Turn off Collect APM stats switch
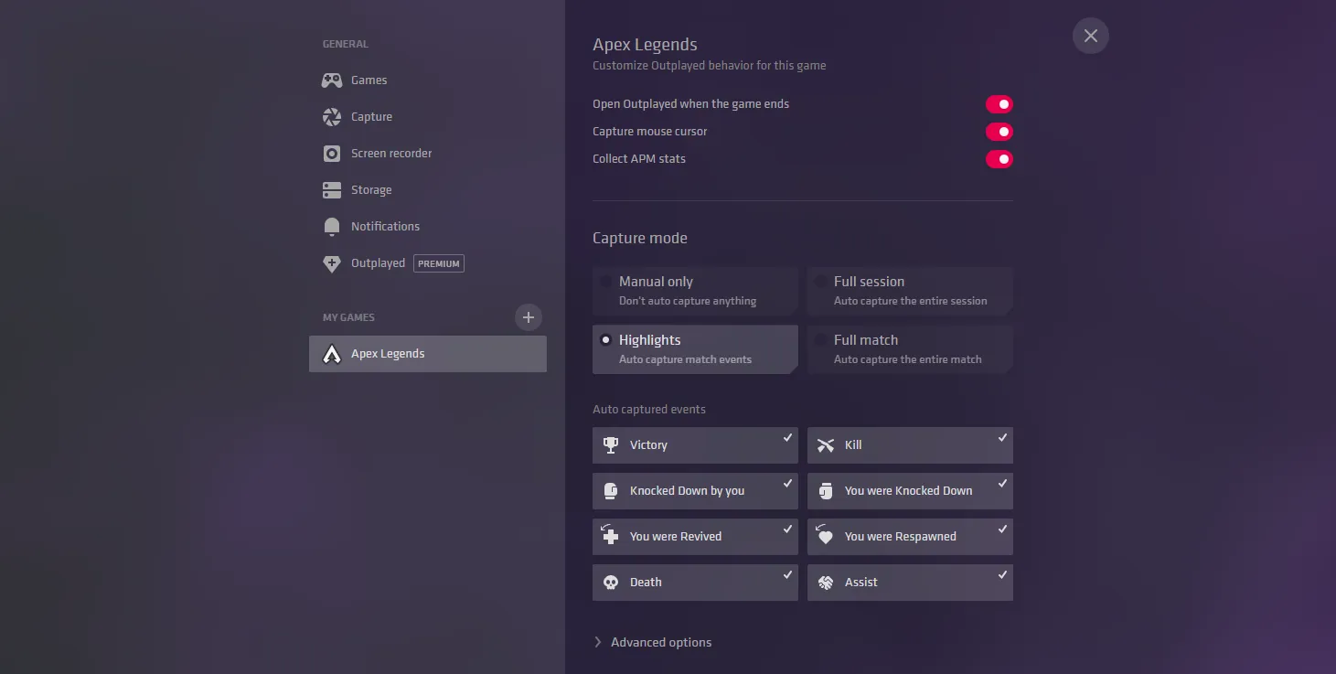Screen dimensions: 1336x674 pos(999,159)
